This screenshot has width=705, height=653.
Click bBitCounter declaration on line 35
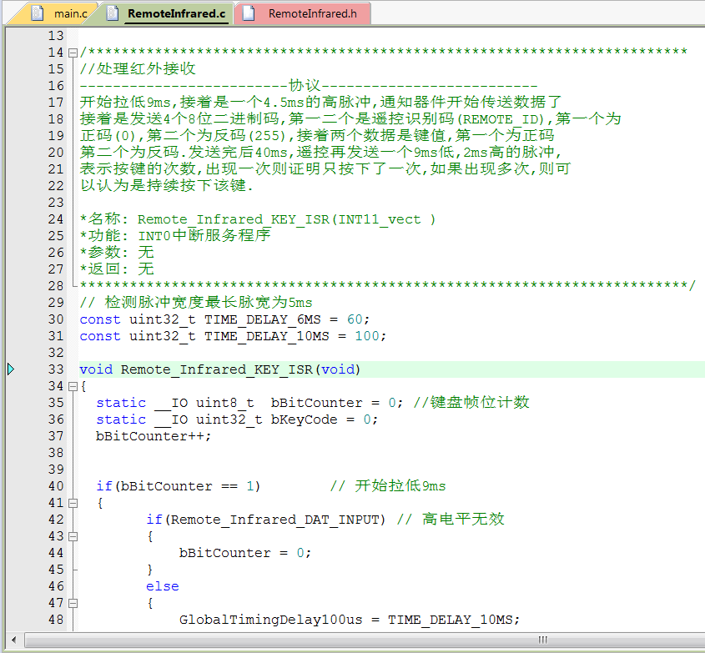pyautogui.click(x=316, y=403)
